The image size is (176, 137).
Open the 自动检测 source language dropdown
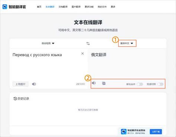point(48,43)
